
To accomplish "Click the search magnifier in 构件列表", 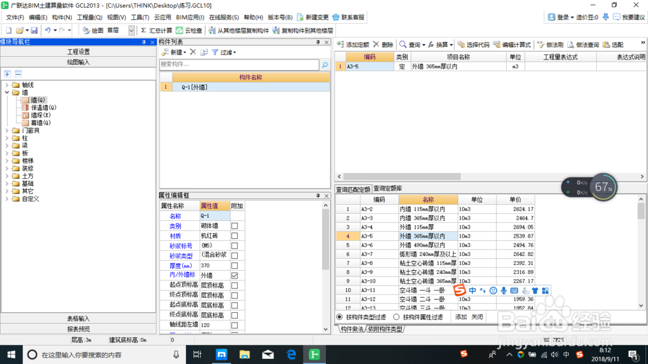I will point(325,65).
